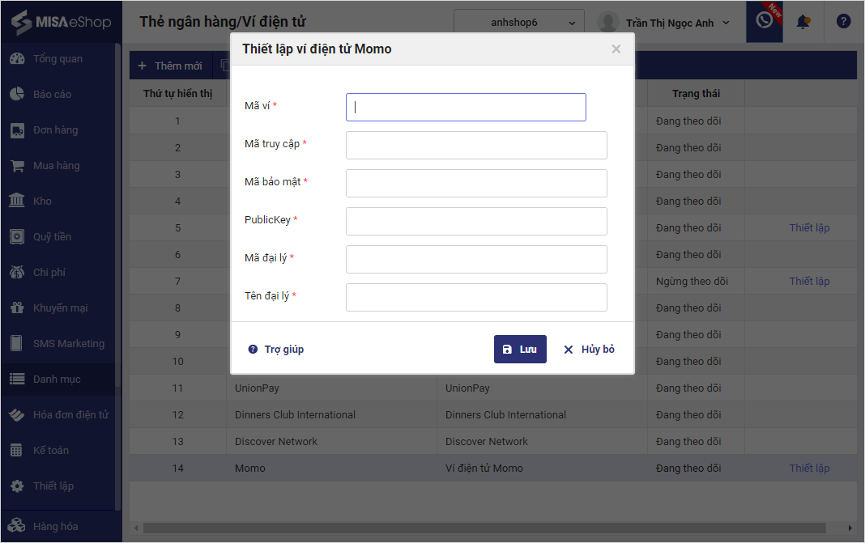Select SMS Marketing phone icon
Image resolution: width=865 pixels, height=543 pixels.
click(x=17, y=343)
